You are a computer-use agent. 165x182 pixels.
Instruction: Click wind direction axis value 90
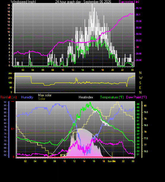coord(11,87)
